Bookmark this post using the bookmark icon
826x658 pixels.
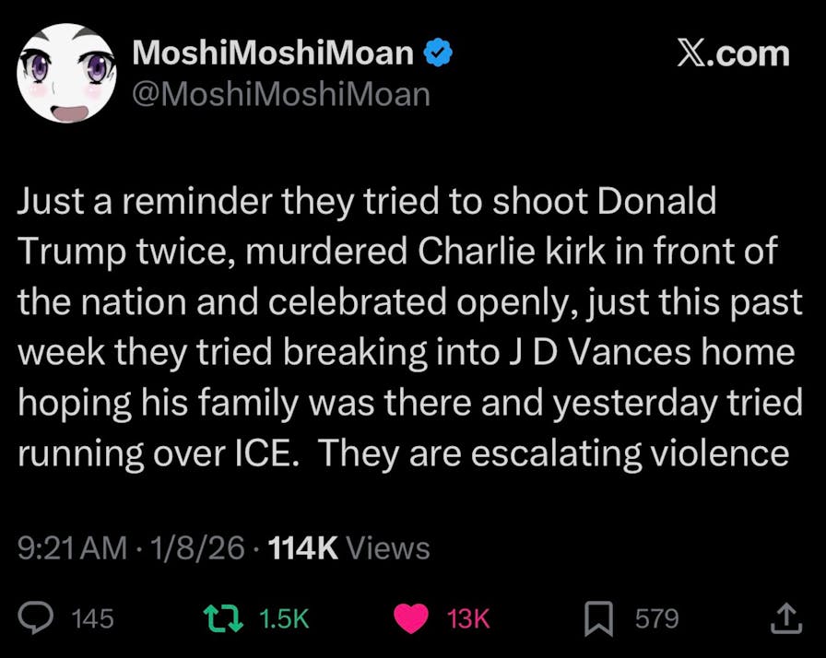coord(599,617)
